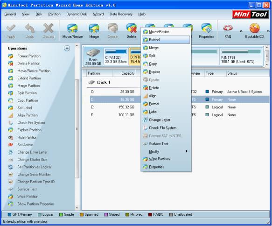The width and height of the screenshot is (272, 226).
Task: Choose Explore from context menu
Action: (x=166, y=72)
